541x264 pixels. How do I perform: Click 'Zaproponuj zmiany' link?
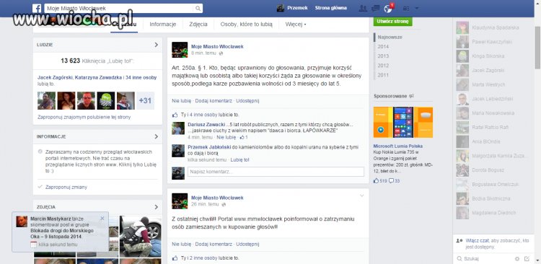[x=66, y=187]
